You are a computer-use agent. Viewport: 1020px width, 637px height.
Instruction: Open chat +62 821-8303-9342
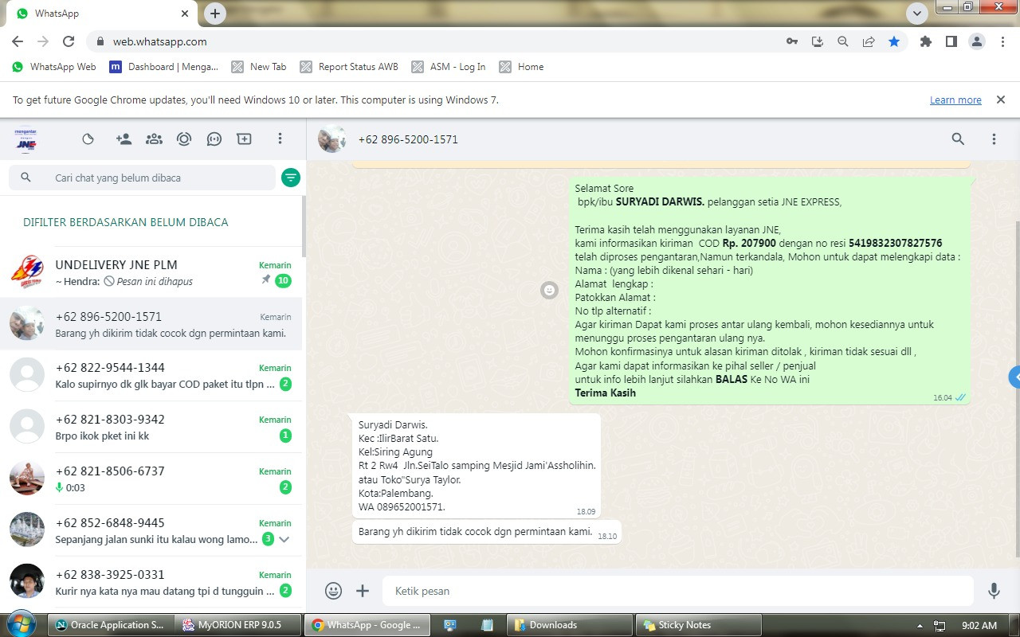(x=151, y=427)
